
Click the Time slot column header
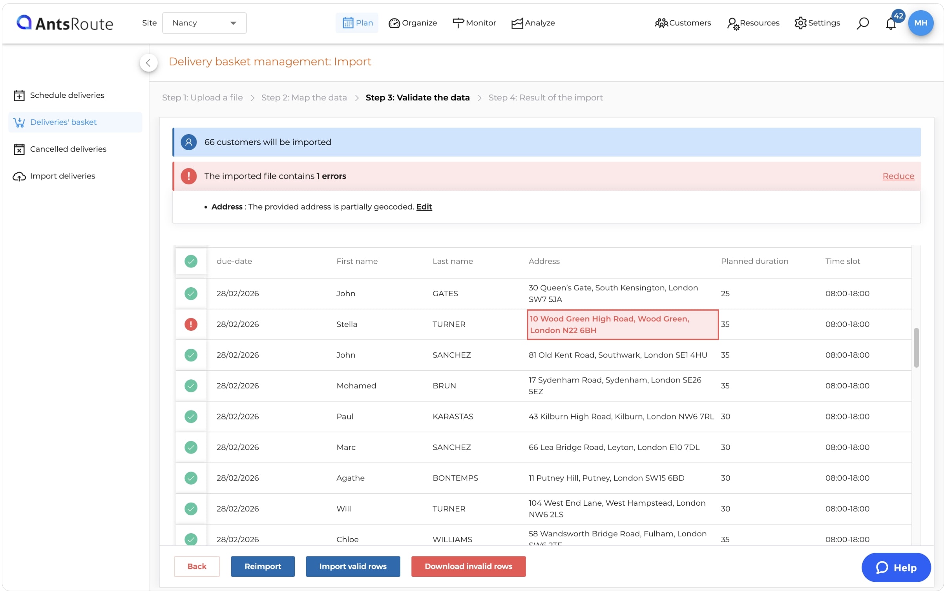(x=842, y=261)
